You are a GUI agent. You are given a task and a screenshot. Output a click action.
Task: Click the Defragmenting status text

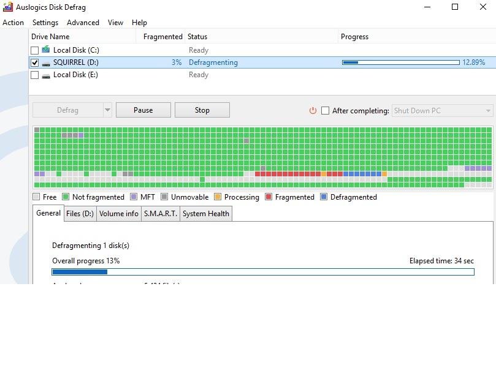(x=213, y=62)
